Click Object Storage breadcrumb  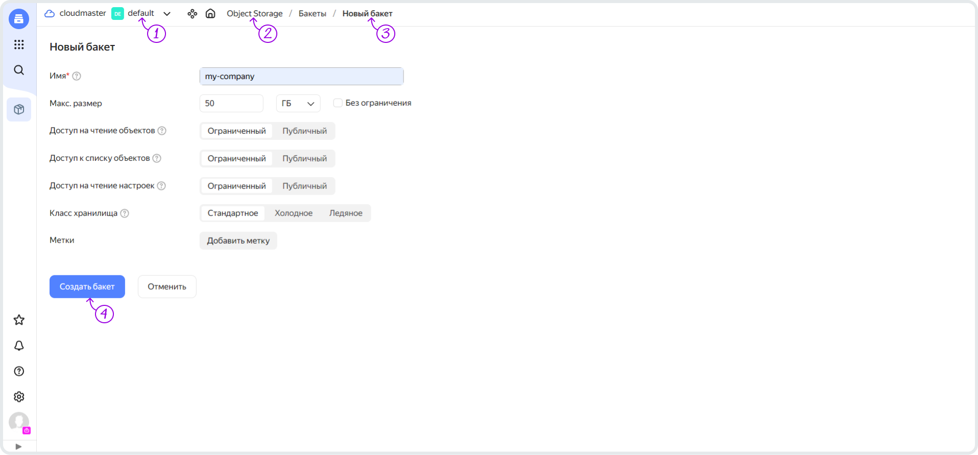pyautogui.click(x=254, y=14)
